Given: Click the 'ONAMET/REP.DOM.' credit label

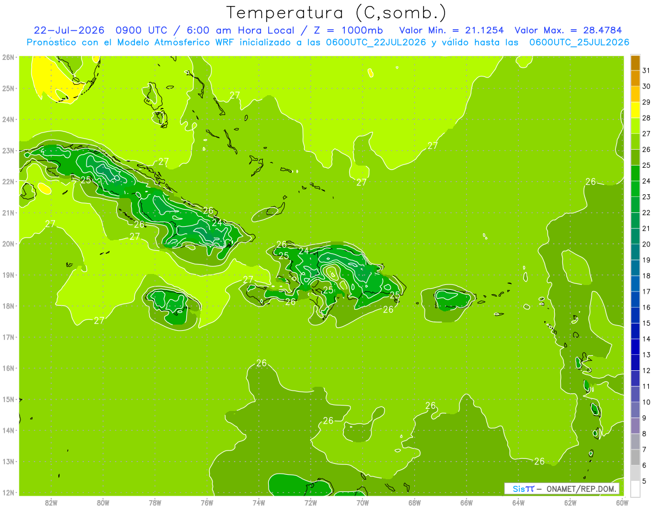Looking at the screenshot, I should 582,489.
